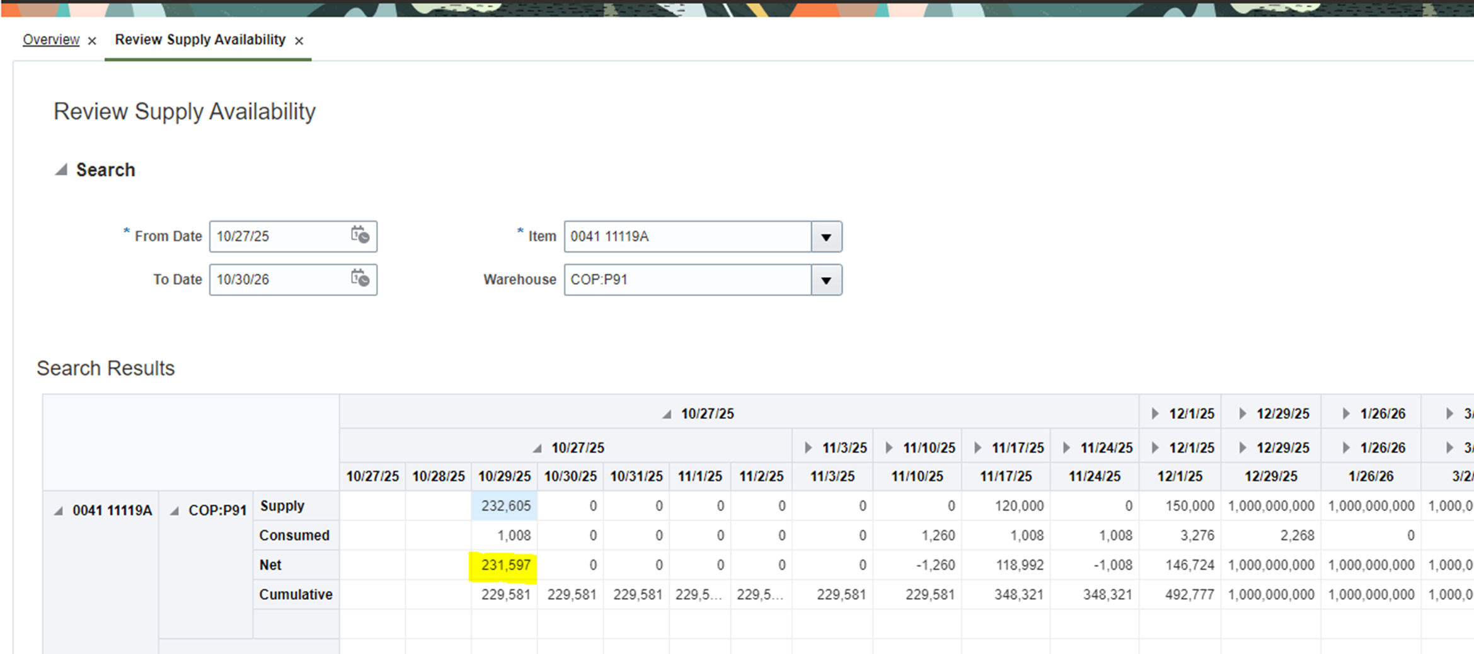Open the Warehouse dropdown list
The width and height of the screenshot is (1474, 654).
[826, 280]
